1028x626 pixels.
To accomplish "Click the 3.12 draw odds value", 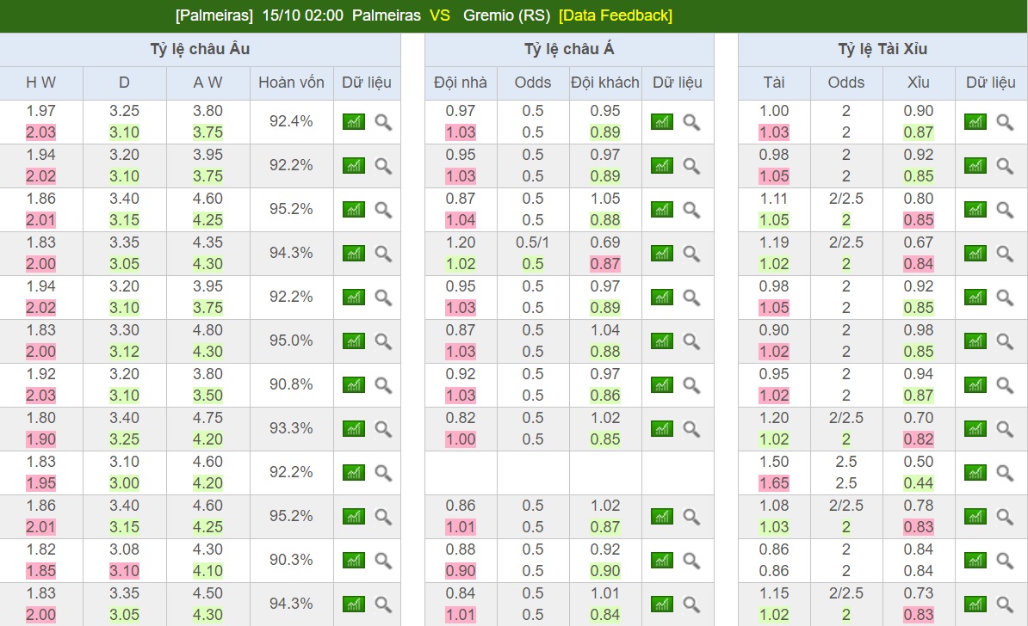I will pyautogui.click(x=125, y=352).
